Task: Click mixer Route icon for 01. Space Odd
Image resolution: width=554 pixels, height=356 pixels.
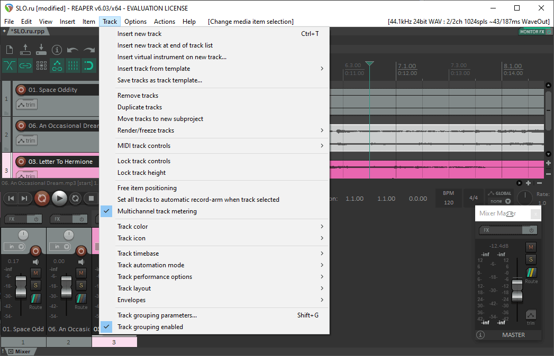Action: click(35, 298)
